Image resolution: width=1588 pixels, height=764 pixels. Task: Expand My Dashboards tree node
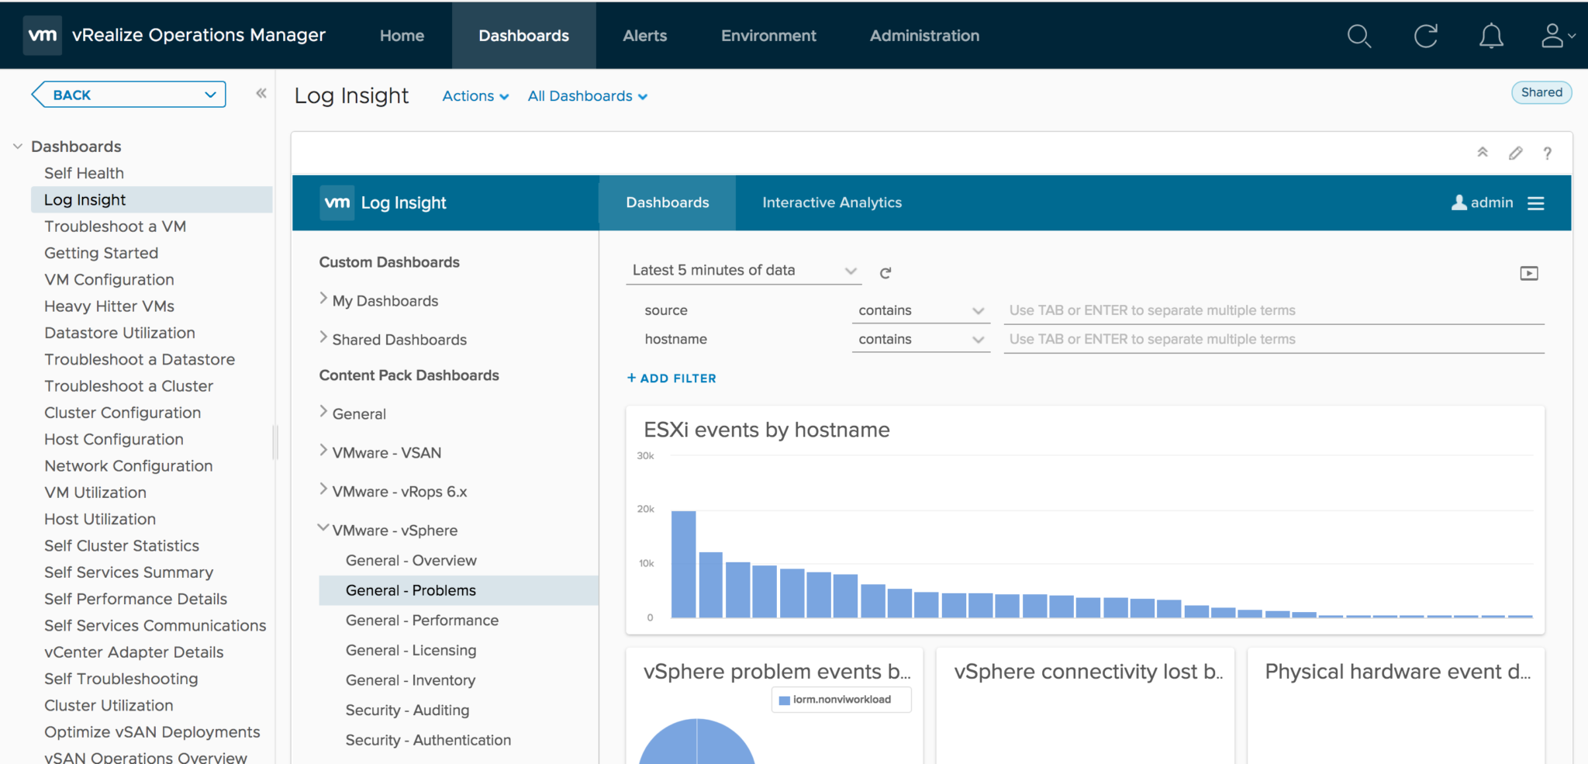pyautogui.click(x=323, y=299)
